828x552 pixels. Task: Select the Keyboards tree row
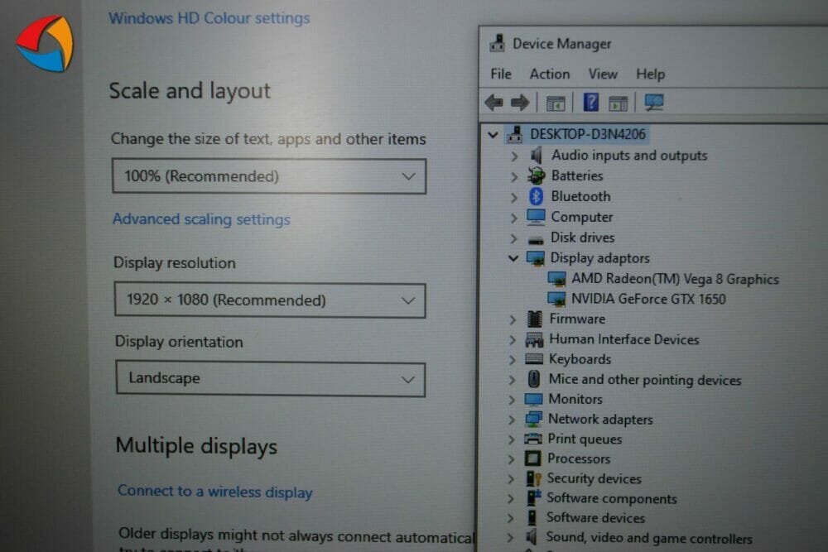pyautogui.click(x=580, y=359)
